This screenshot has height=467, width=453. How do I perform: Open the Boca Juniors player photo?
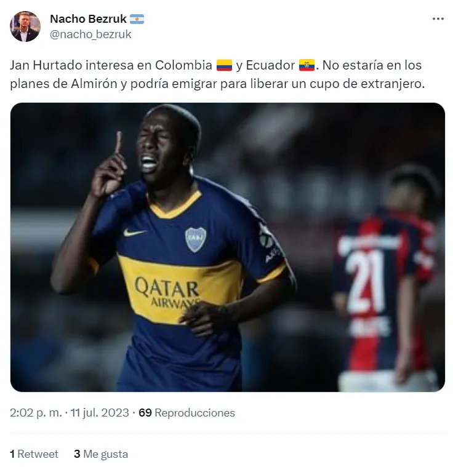(228, 247)
